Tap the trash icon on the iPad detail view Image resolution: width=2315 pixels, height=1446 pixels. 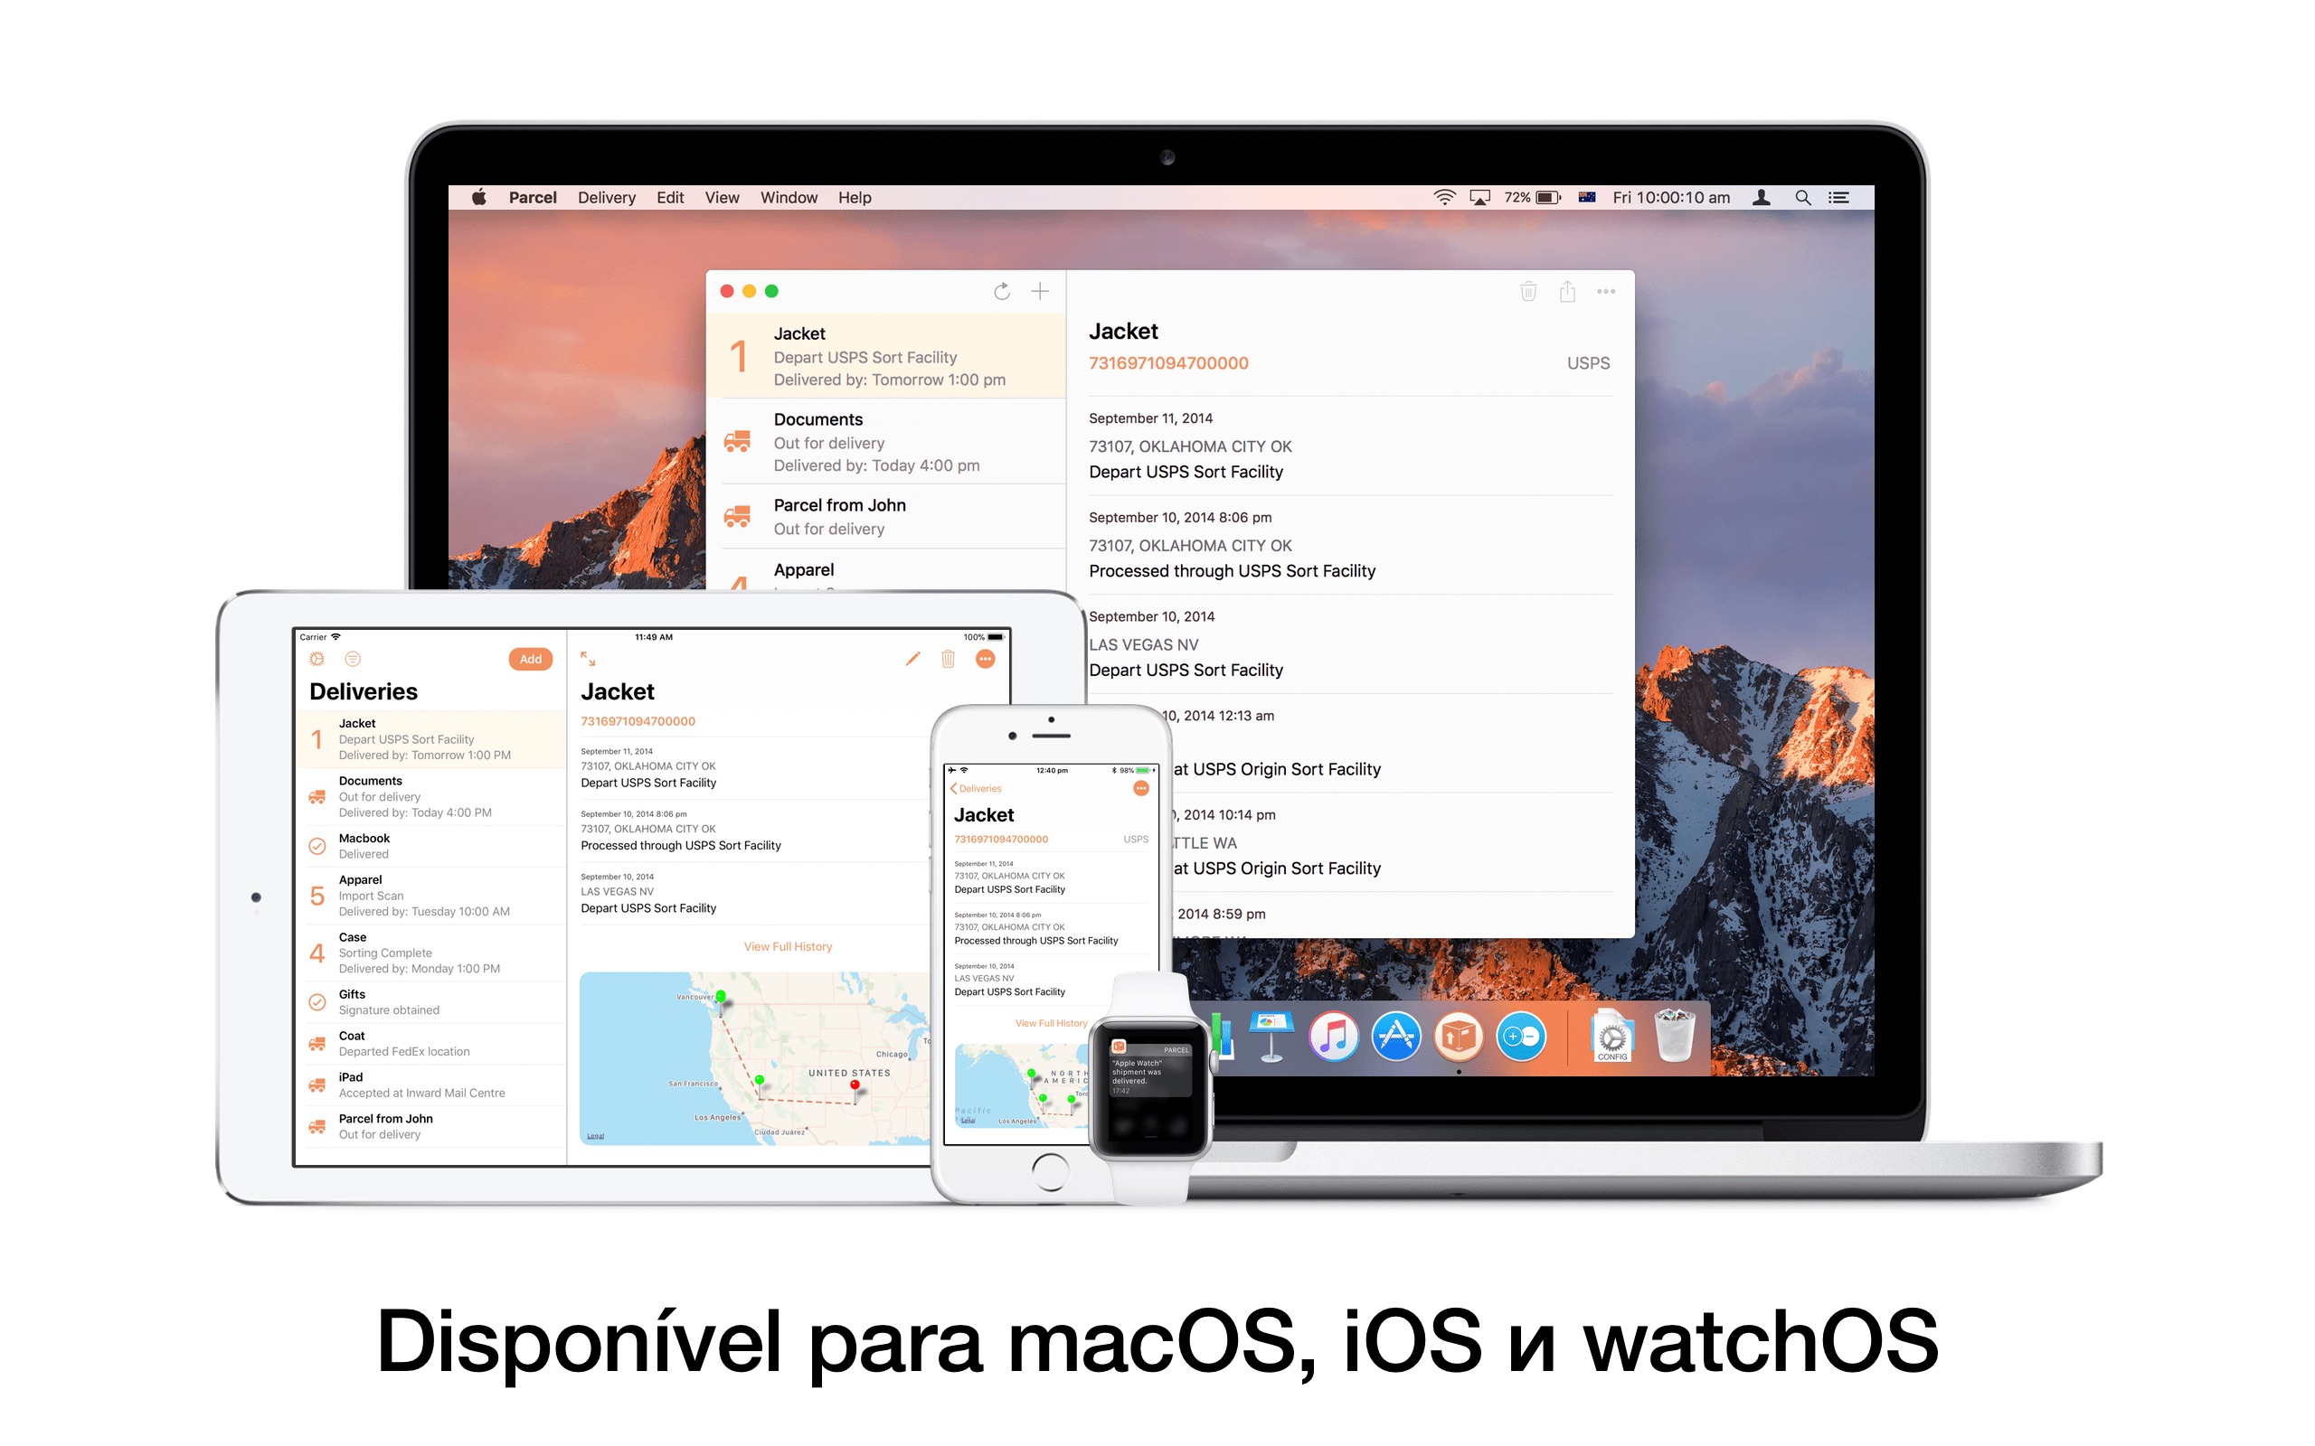pos(948,659)
